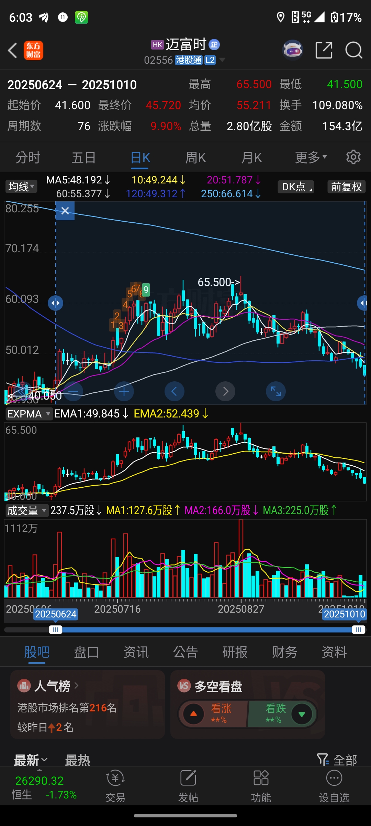Image resolution: width=371 pixels, height=826 pixels.
Task: Select the 日K chart tab
Action: [140, 158]
